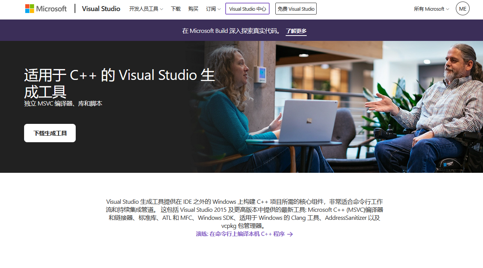Open the Visual Studio home link
483x268 pixels.
[x=101, y=8]
